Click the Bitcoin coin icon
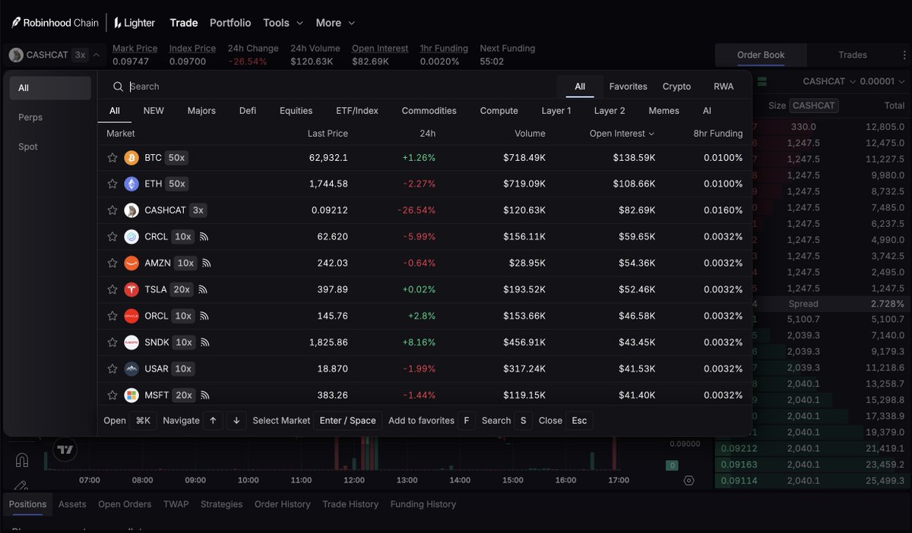 [x=131, y=158]
